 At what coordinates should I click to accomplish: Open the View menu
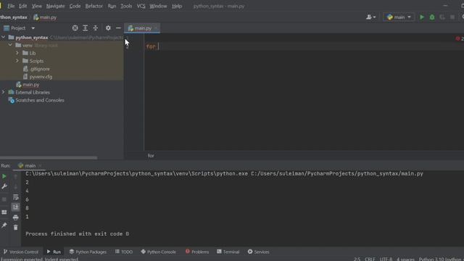pos(37,6)
